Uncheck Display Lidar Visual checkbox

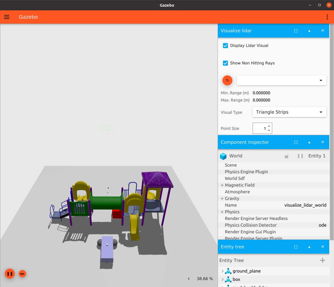point(225,46)
